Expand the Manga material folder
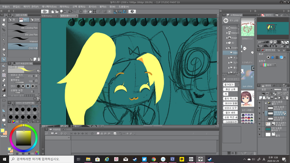The height and width of the screenshot is (163, 290). (227, 33)
